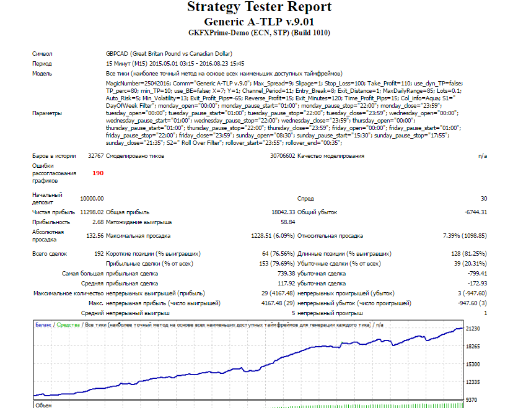Click the profit factor value '2.68'
513x408 pixels.
click(x=98, y=222)
